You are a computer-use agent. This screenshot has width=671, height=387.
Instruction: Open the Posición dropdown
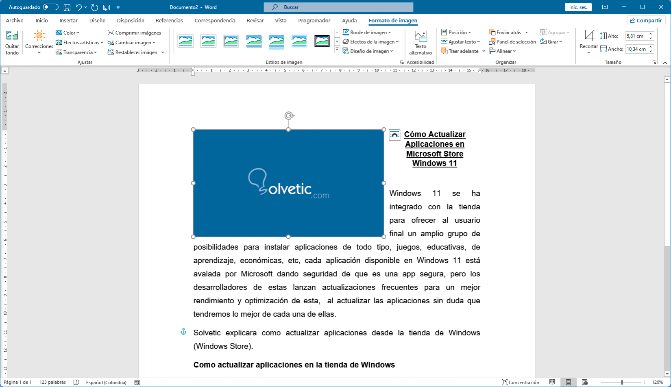coord(456,33)
